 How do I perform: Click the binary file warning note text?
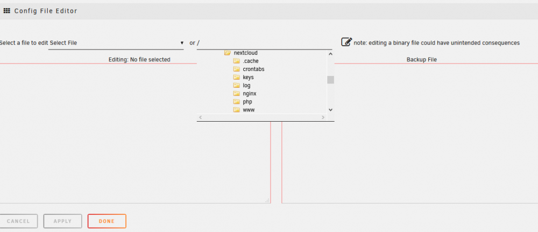click(437, 43)
